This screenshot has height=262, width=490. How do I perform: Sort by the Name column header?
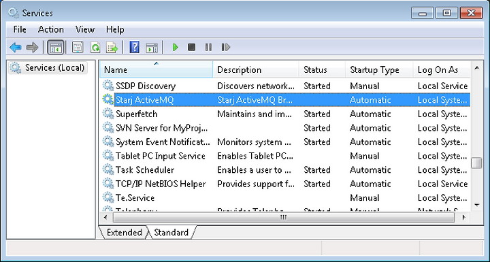157,69
